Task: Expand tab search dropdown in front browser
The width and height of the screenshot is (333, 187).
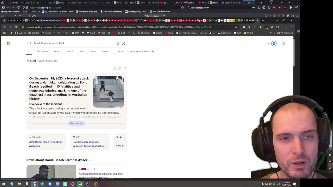Action: pyautogui.click(x=4, y=21)
